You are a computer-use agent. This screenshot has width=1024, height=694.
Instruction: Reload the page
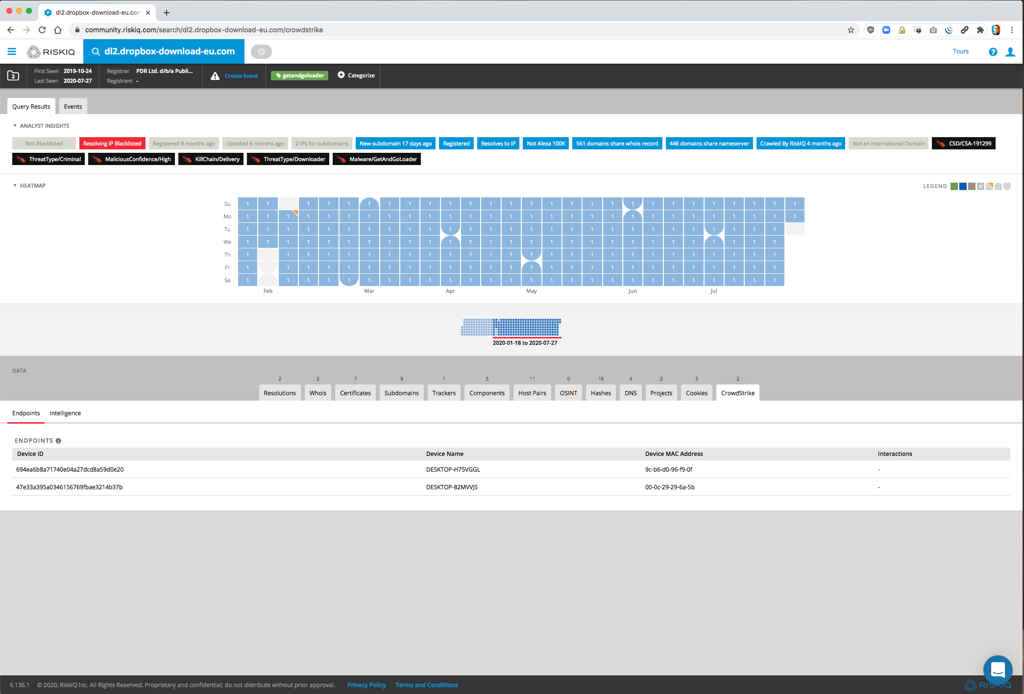coord(42,30)
